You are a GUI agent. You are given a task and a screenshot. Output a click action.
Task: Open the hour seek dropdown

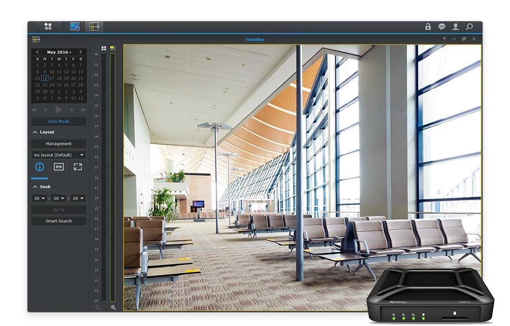pos(39,198)
